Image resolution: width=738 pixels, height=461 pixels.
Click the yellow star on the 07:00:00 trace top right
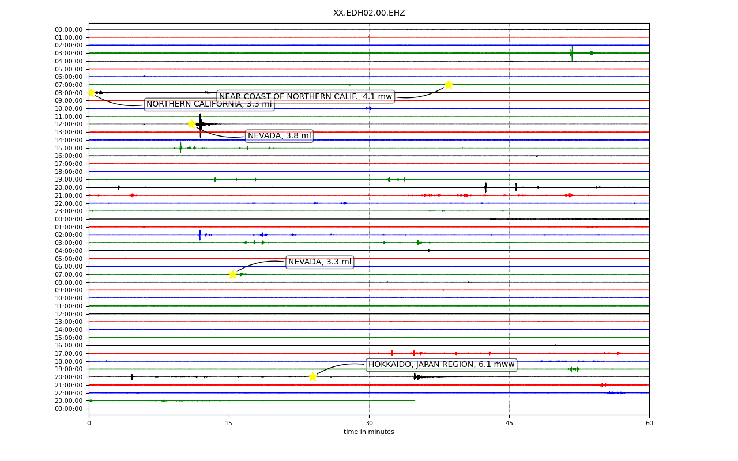tap(449, 85)
